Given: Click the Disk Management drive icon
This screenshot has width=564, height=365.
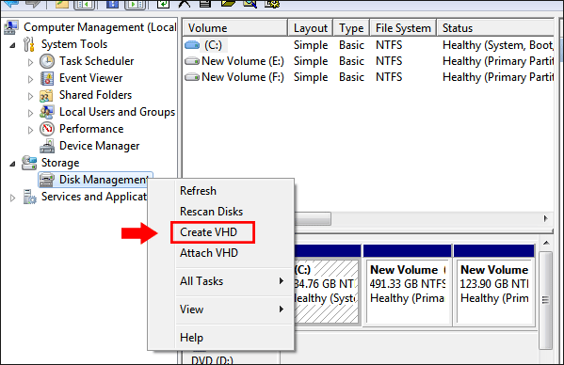Looking at the screenshot, I should click(x=47, y=180).
